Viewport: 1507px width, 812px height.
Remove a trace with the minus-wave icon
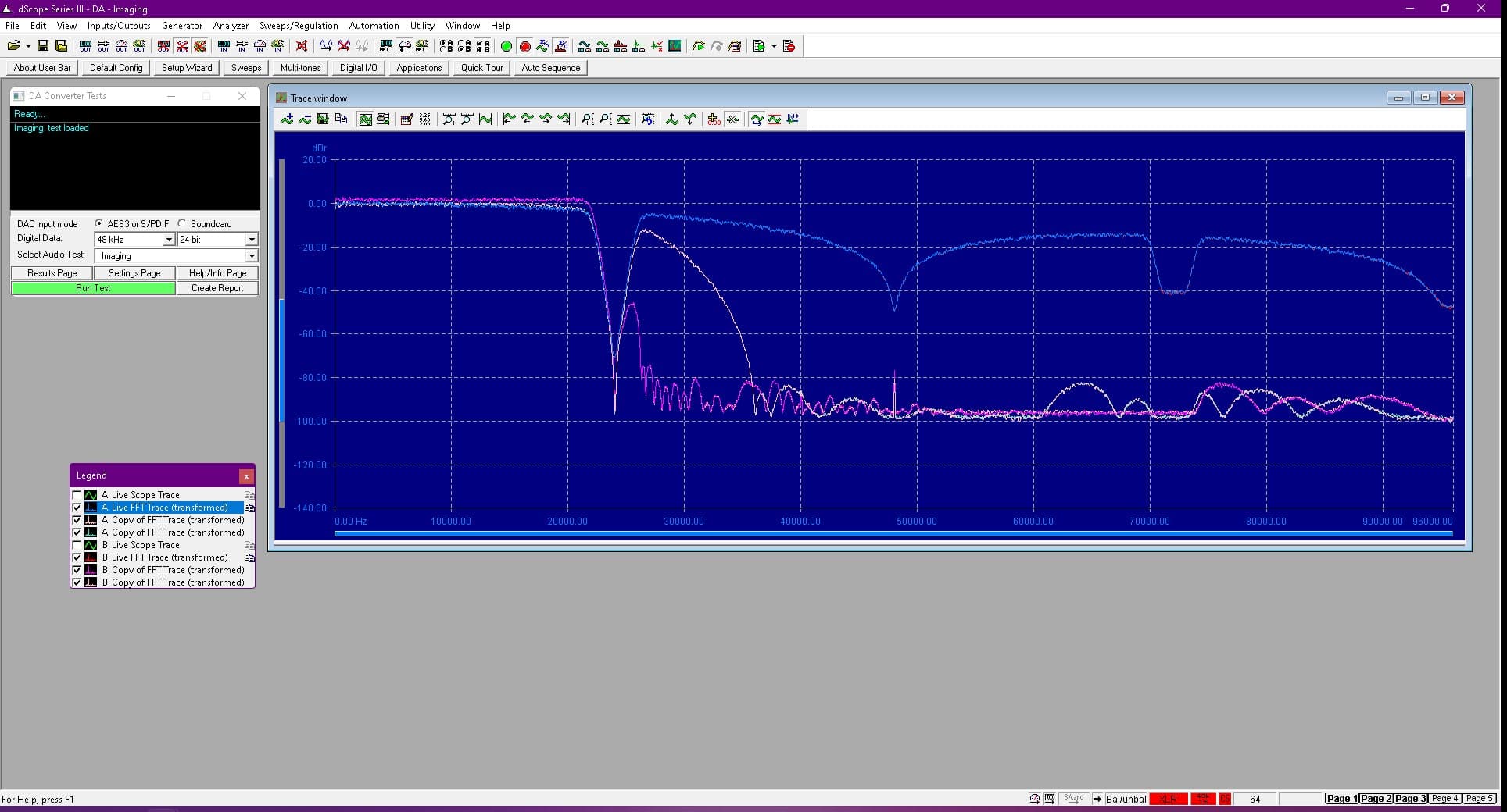(x=305, y=119)
